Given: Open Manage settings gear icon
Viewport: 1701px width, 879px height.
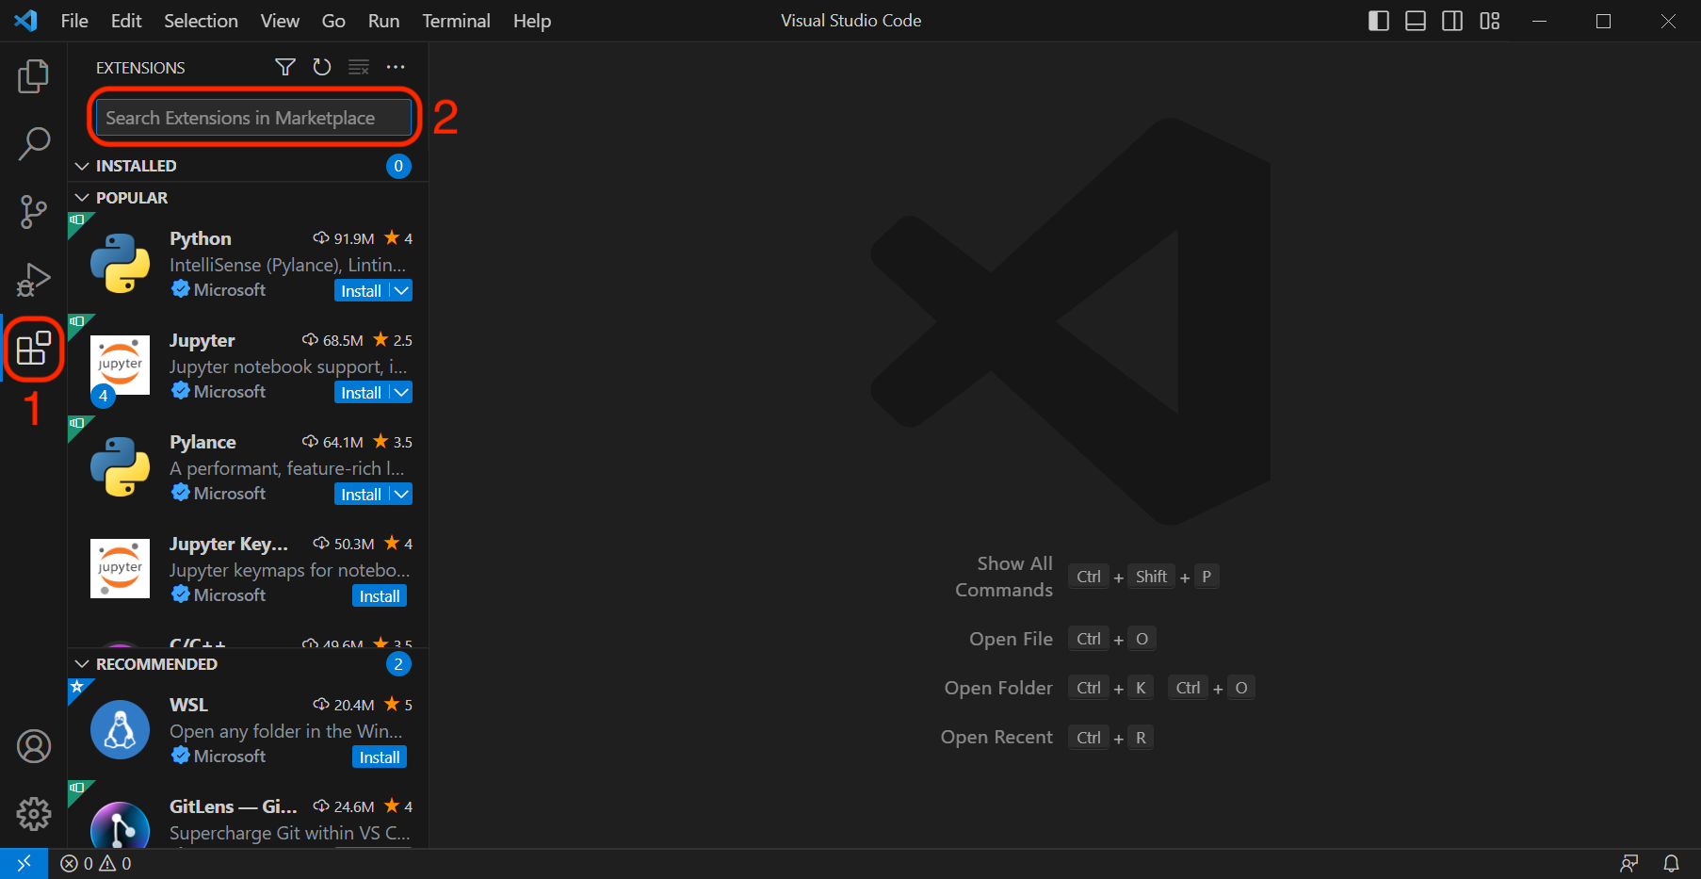Looking at the screenshot, I should coord(34,813).
